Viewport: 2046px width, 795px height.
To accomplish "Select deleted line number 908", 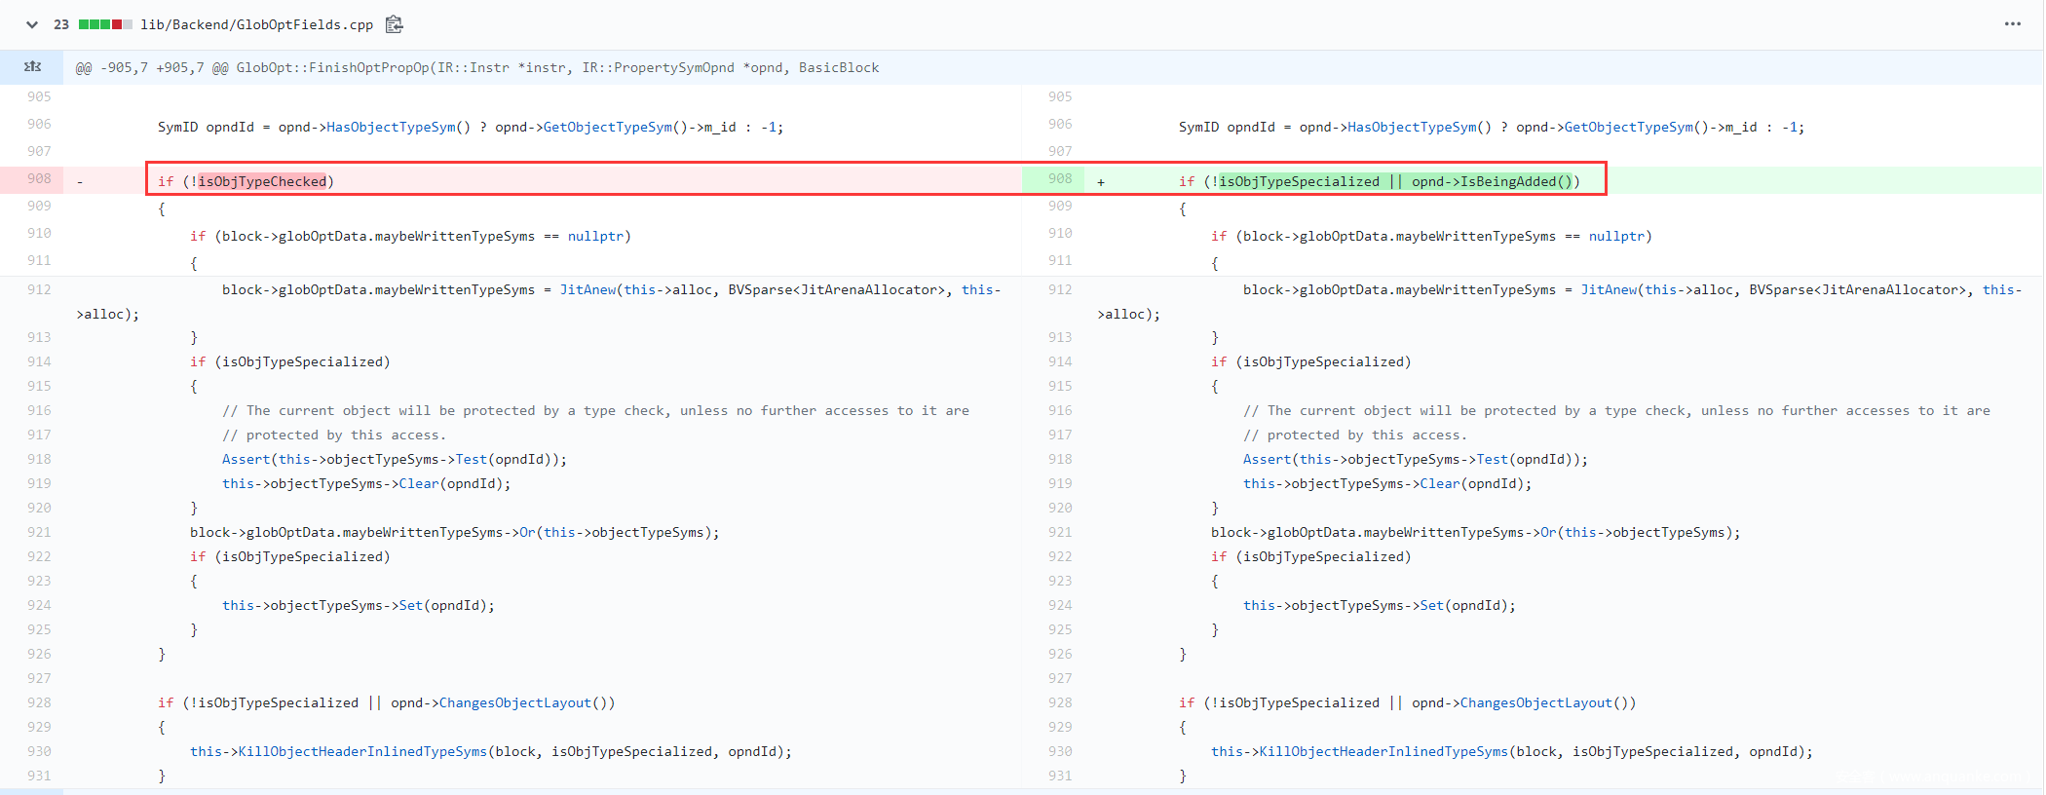I will [x=39, y=179].
